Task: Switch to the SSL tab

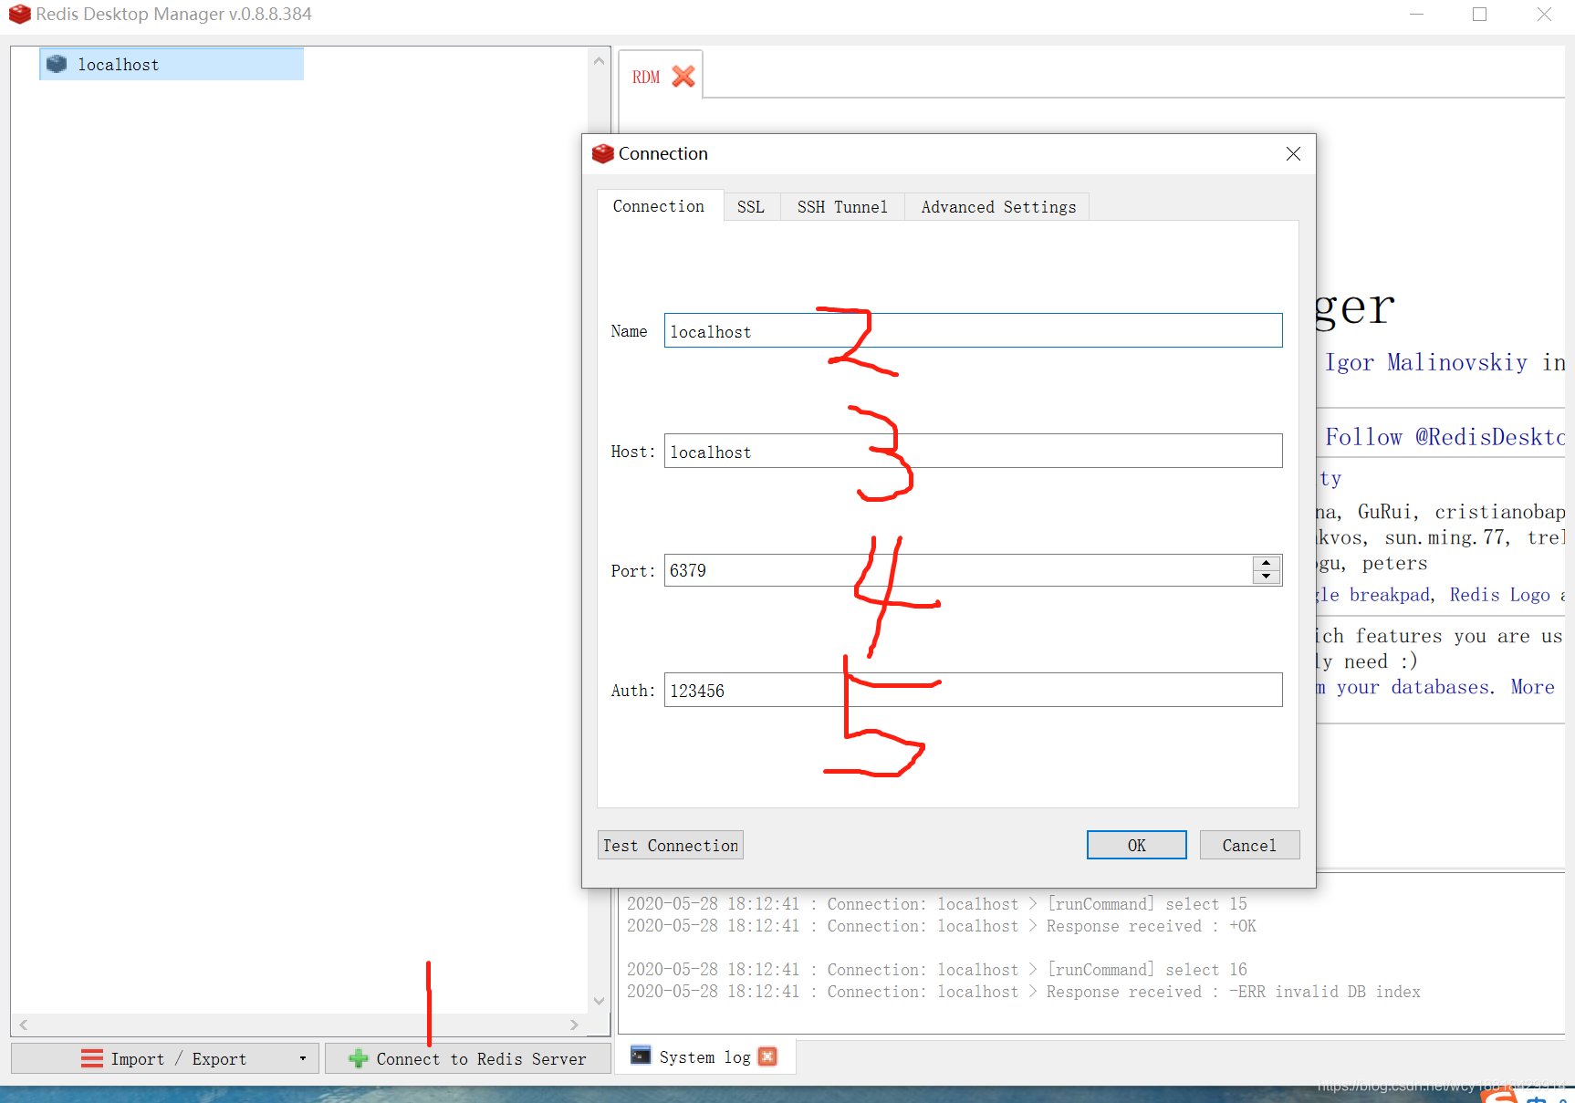Action: click(x=751, y=206)
